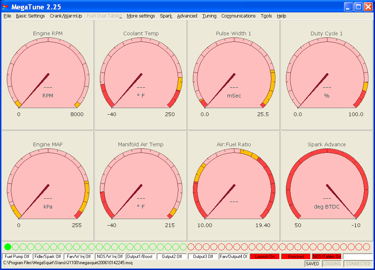This screenshot has width=375, height=270.
Task: Click the Manifold Air Temp gauge
Action: 141,186
